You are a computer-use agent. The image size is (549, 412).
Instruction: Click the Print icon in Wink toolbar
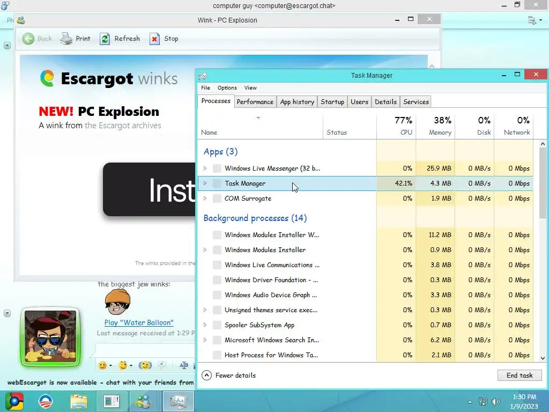point(66,39)
